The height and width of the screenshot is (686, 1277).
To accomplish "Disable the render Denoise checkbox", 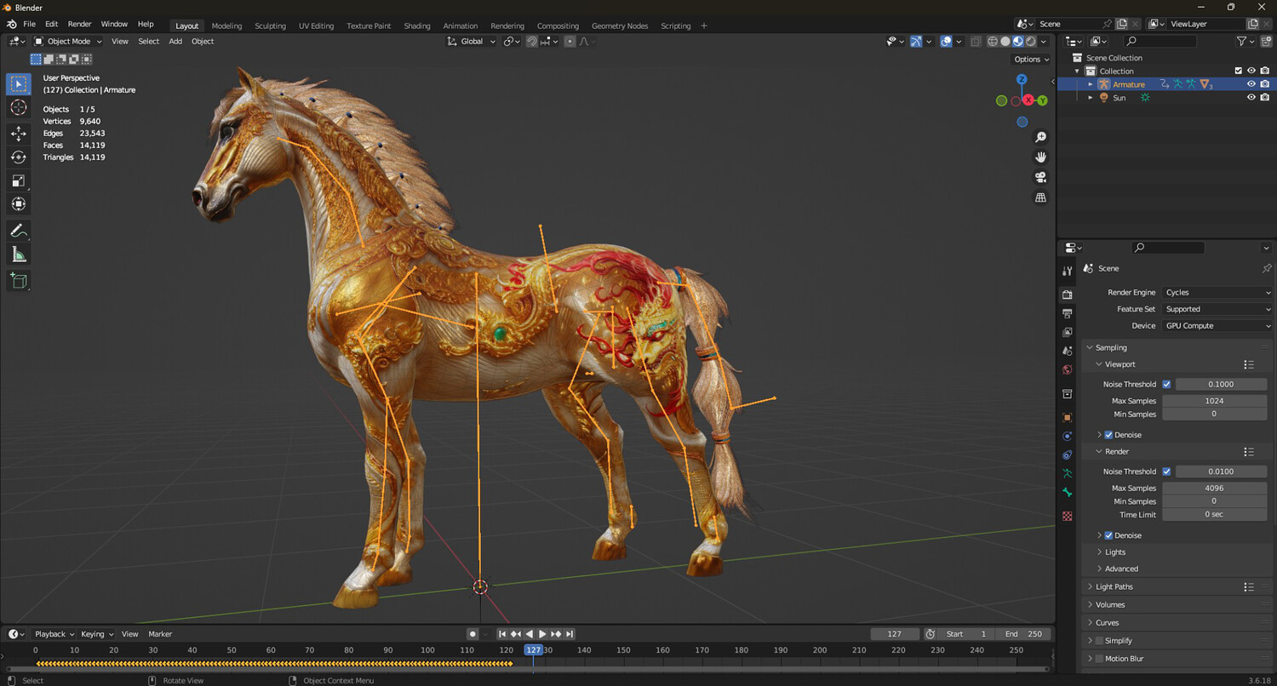I will (1108, 535).
